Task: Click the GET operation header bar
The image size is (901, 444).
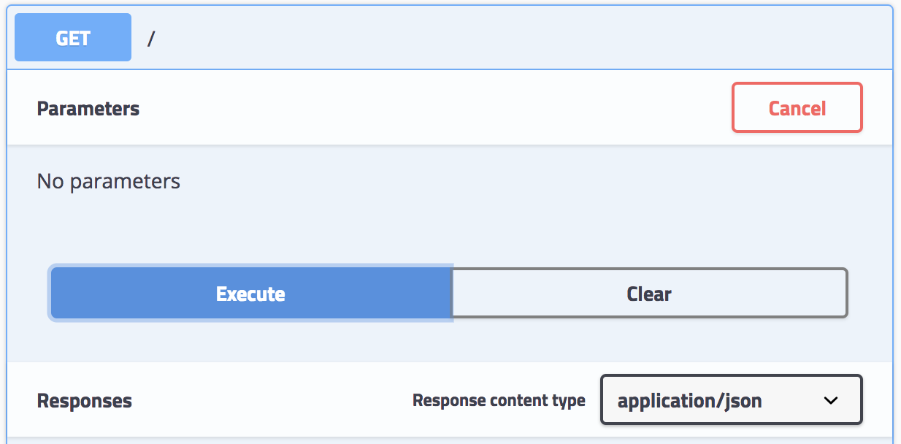Action: (x=438, y=37)
